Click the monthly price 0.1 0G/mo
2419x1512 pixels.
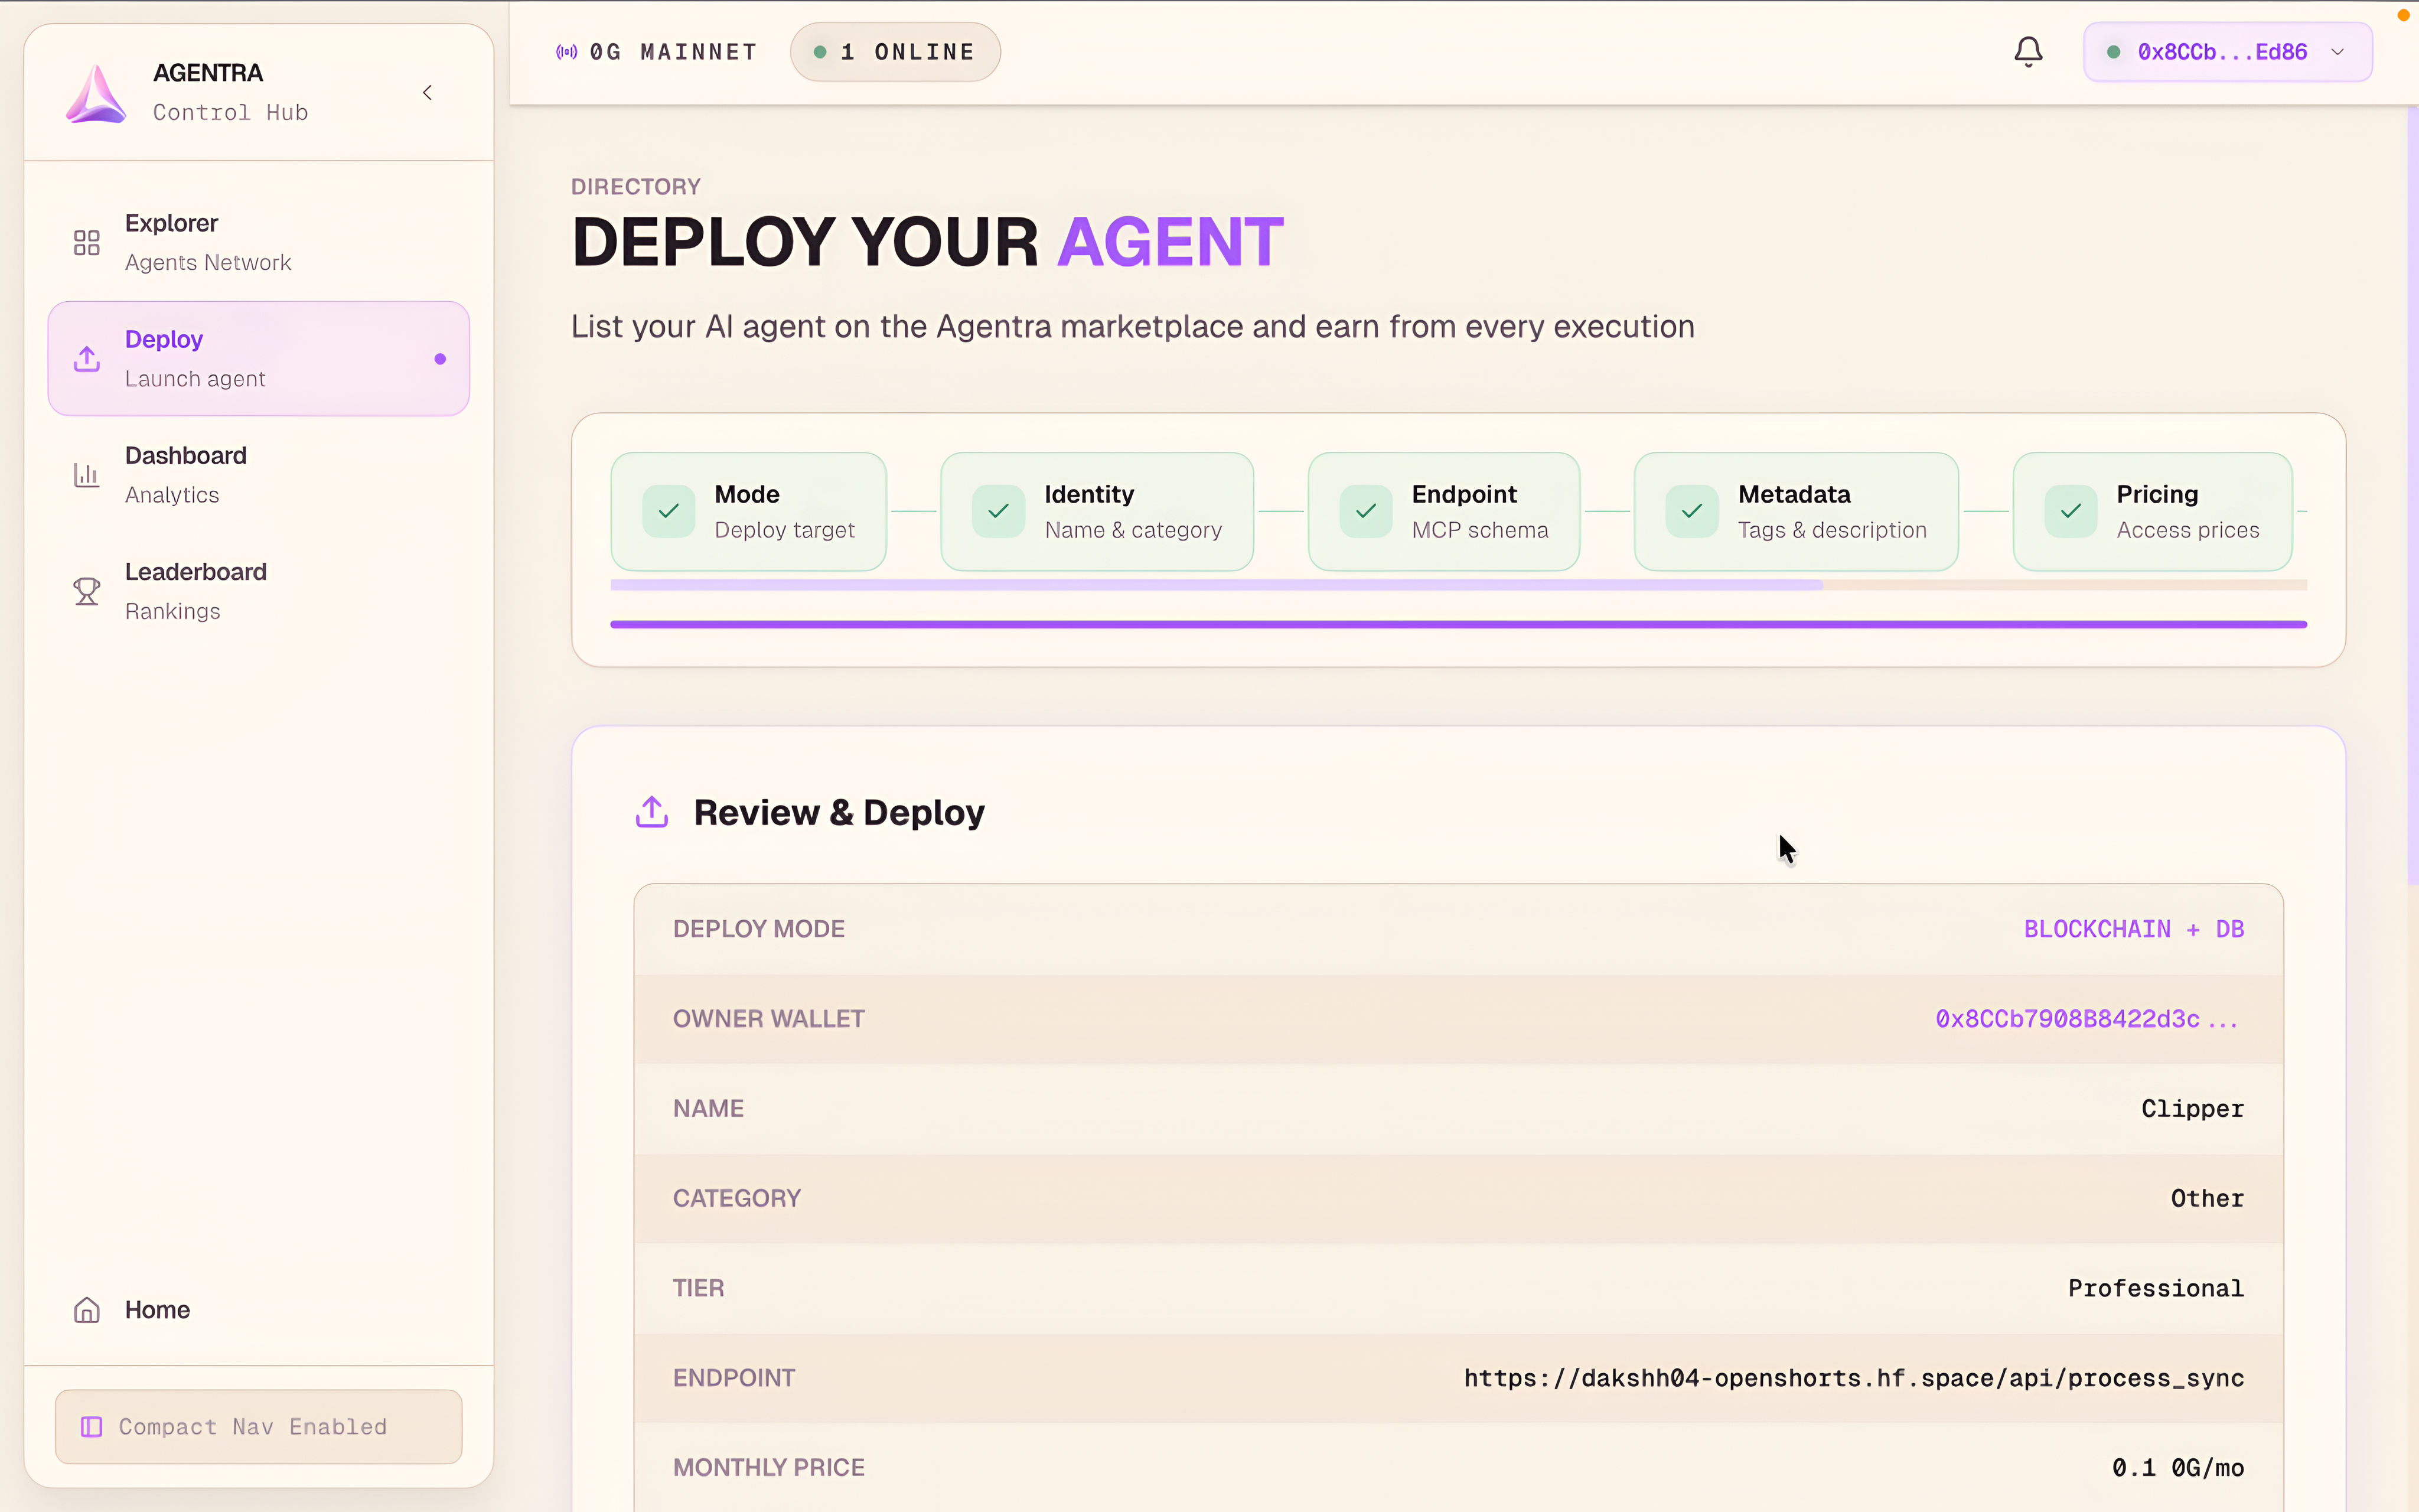(2178, 1468)
